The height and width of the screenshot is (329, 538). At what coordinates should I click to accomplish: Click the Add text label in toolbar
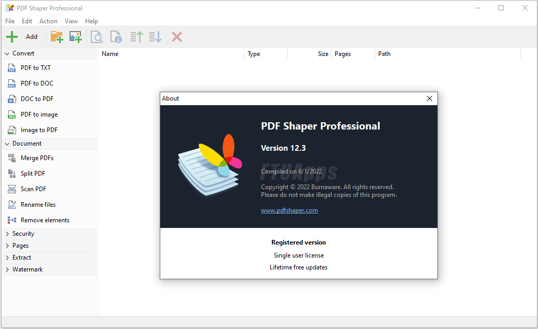[32, 37]
